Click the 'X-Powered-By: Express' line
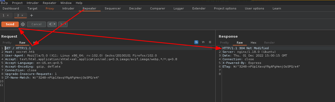Image resolution: width=335 pixels, height=102 pixels. (x=242, y=63)
